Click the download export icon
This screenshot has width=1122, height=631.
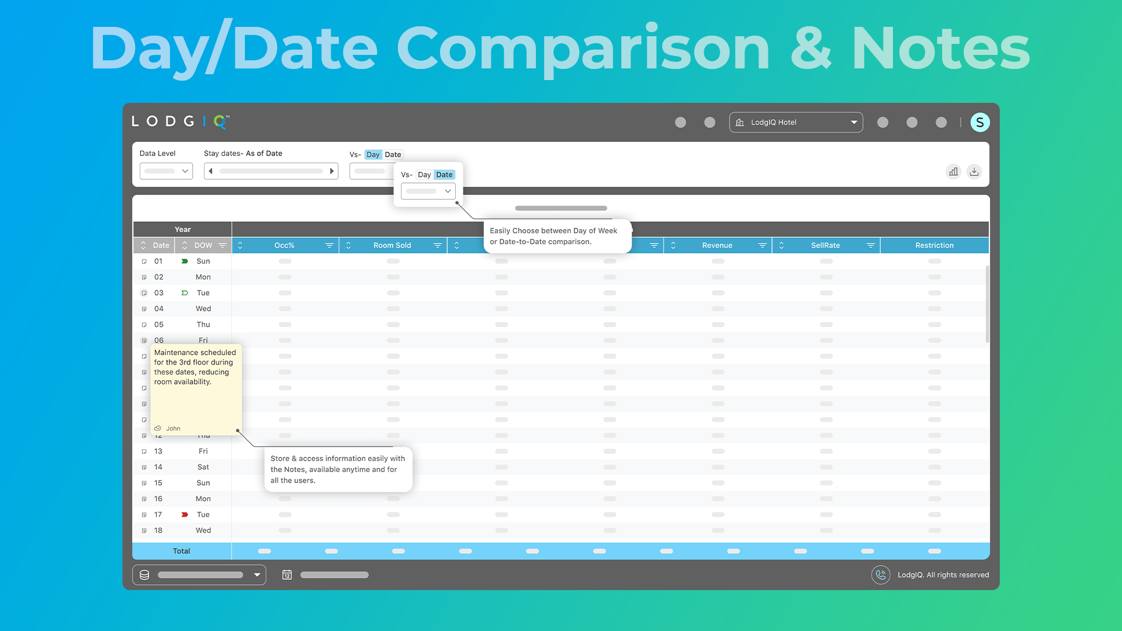click(974, 172)
